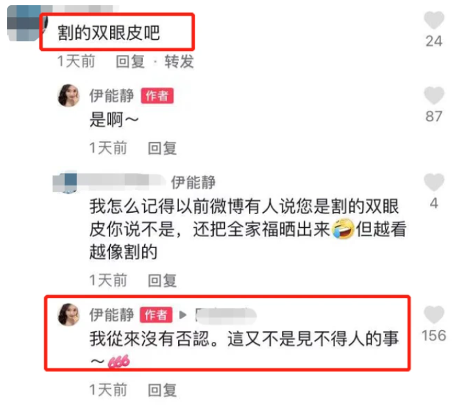
Task: Click 回复 under the 全家福 comment
Action: 163,281
